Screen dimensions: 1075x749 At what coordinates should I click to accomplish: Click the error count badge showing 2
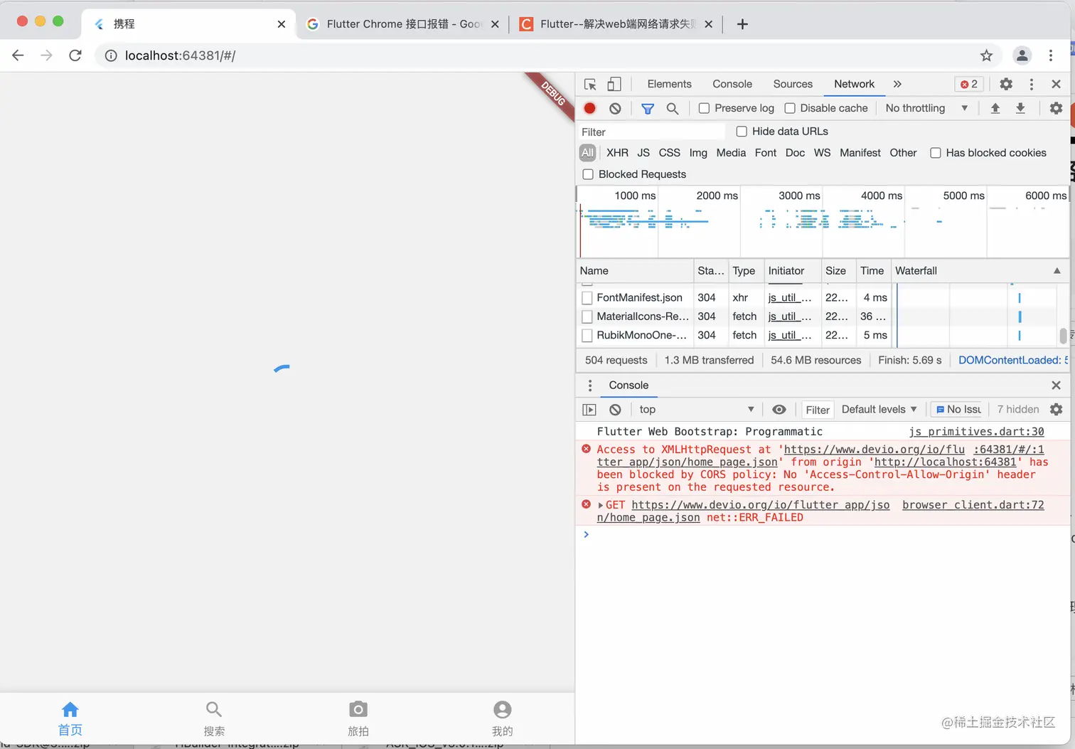(969, 84)
